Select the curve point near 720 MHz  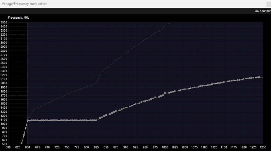pos(24,135)
